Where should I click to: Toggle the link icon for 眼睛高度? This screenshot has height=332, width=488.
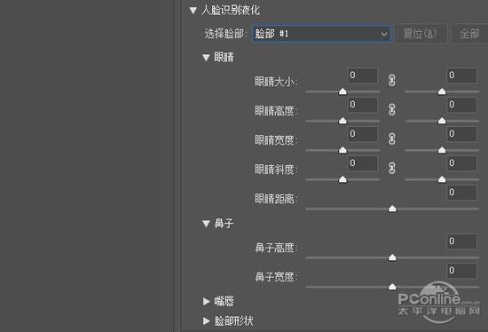(x=392, y=109)
